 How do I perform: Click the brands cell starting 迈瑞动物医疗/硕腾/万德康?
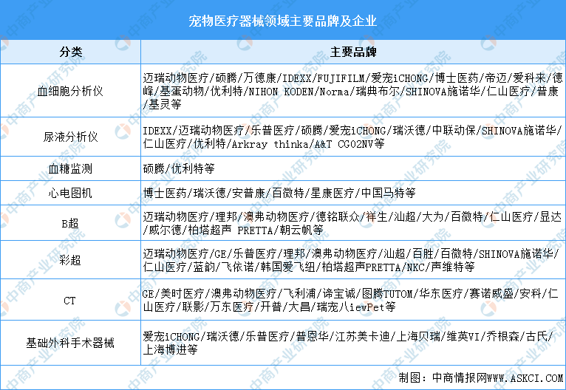[353, 91]
